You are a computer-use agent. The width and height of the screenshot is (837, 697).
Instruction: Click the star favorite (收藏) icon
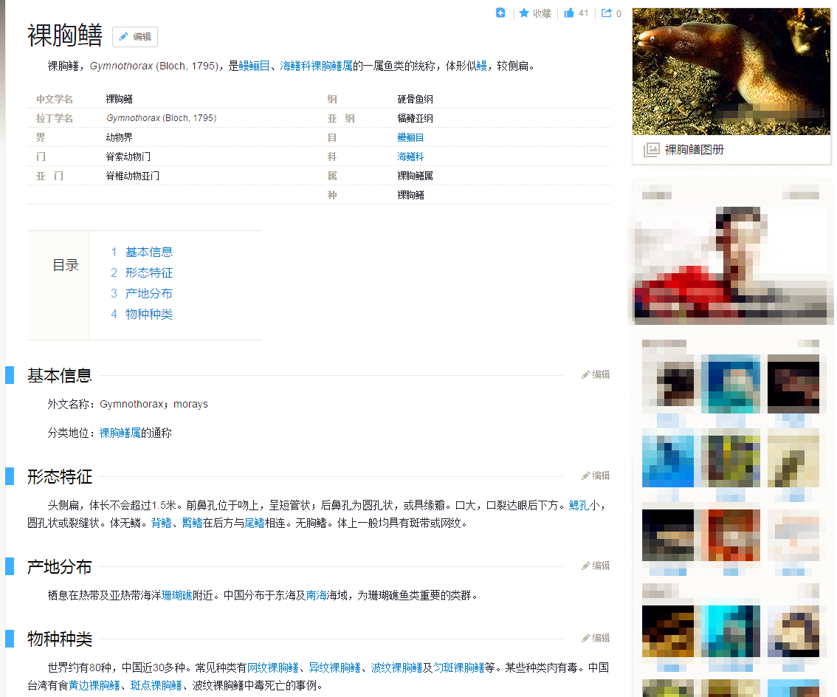click(x=524, y=13)
